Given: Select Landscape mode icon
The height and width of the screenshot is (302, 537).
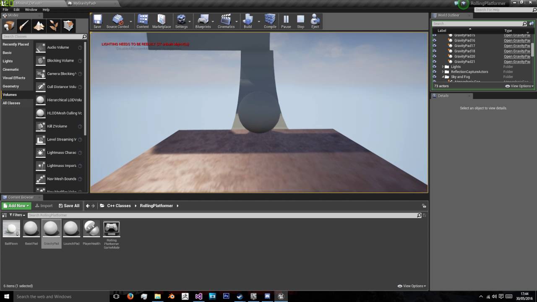Looking at the screenshot, I should (x=39, y=26).
